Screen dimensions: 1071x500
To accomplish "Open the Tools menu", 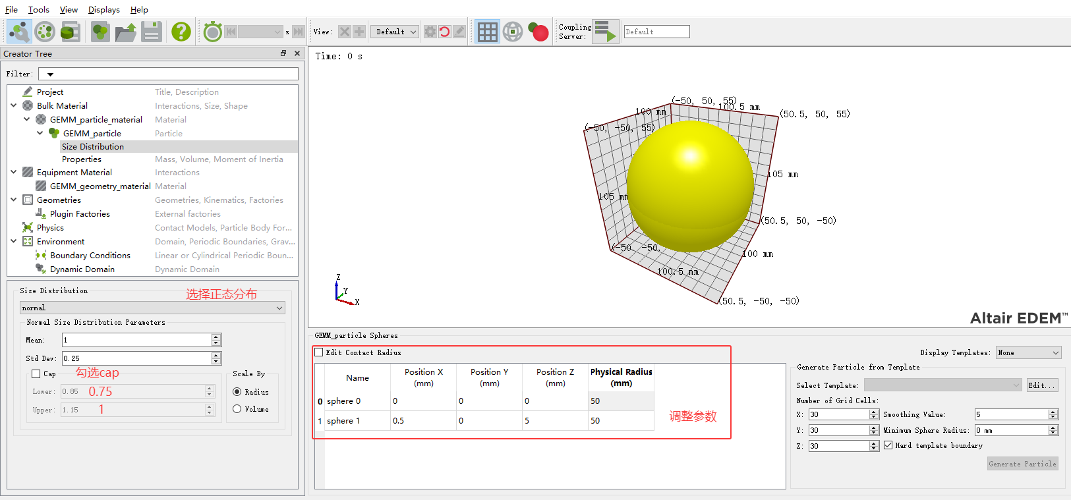I will (x=38, y=10).
